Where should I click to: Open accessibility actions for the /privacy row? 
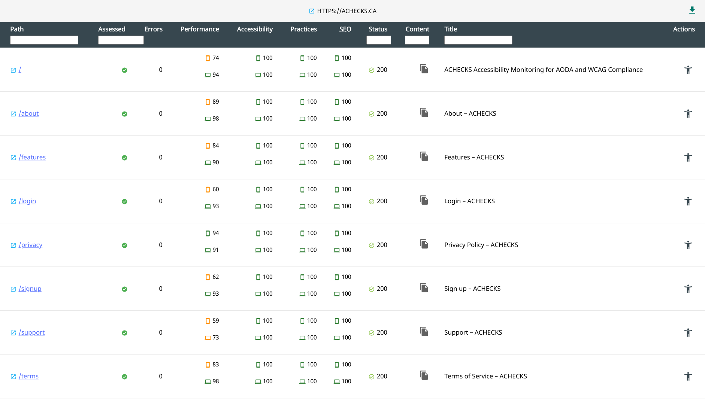688,245
